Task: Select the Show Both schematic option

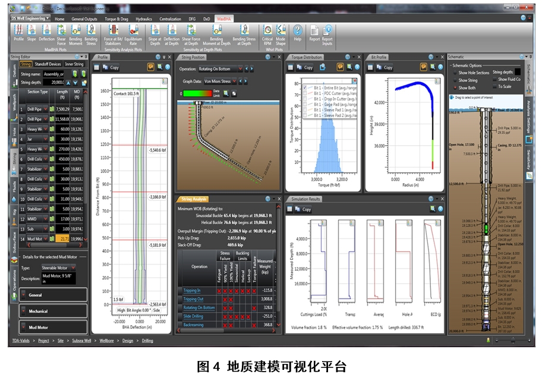Action: (455, 88)
